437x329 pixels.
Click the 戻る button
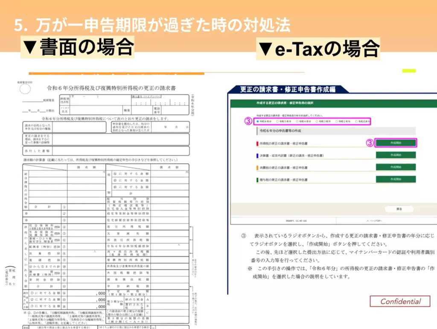[399, 209]
